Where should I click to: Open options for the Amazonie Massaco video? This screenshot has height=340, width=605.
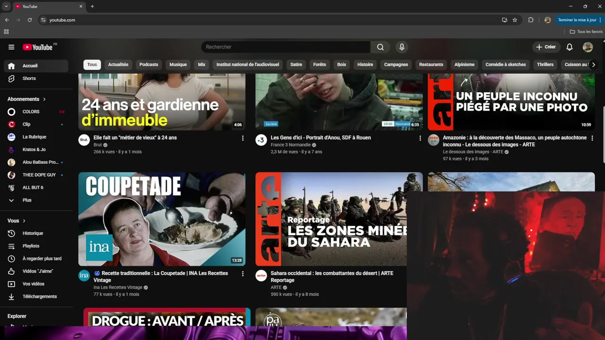tap(593, 138)
